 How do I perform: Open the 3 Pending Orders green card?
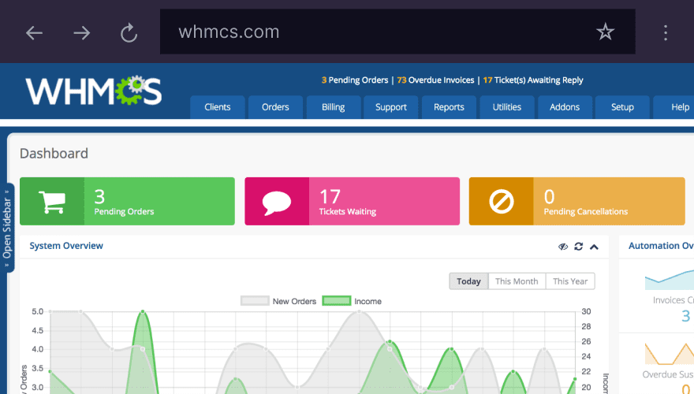128,202
